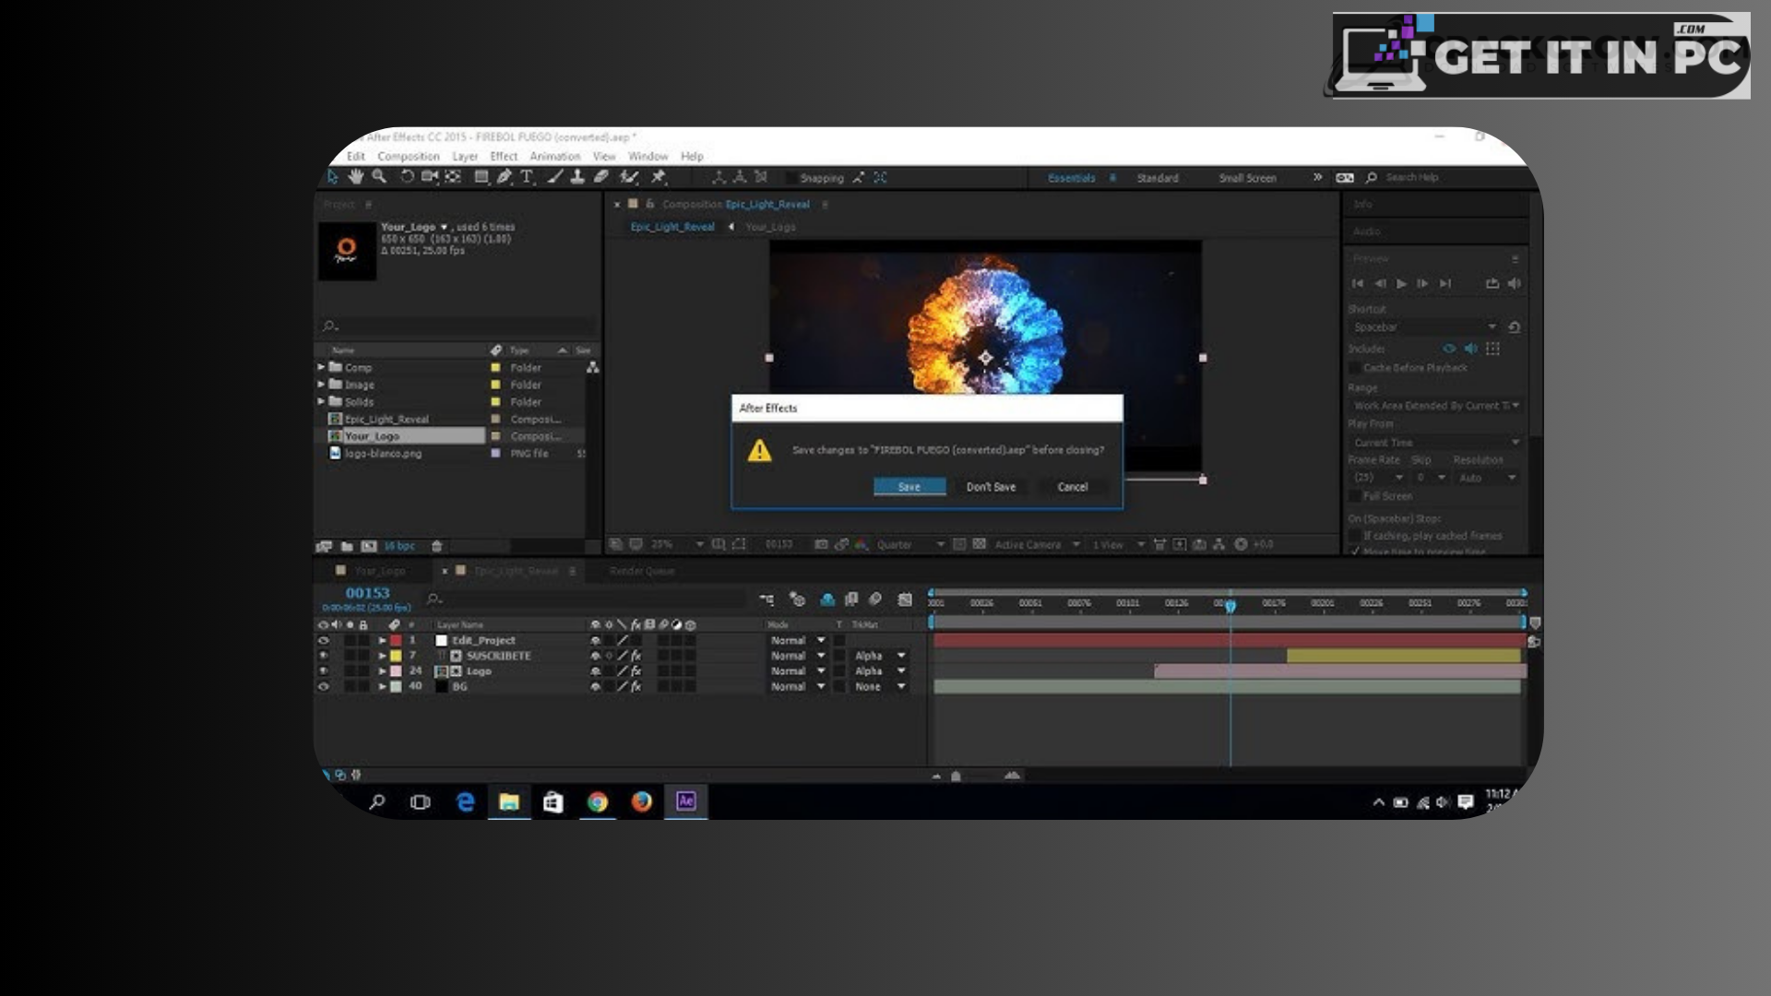Enable Full Screen checkbox
Screen dimensions: 1771x996
pyautogui.click(x=1355, y=496)
